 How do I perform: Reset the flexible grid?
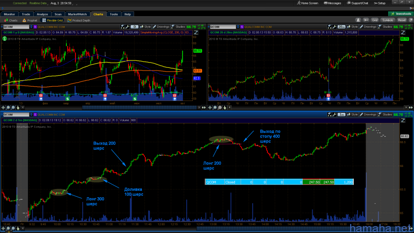click(x=401, y=20)
